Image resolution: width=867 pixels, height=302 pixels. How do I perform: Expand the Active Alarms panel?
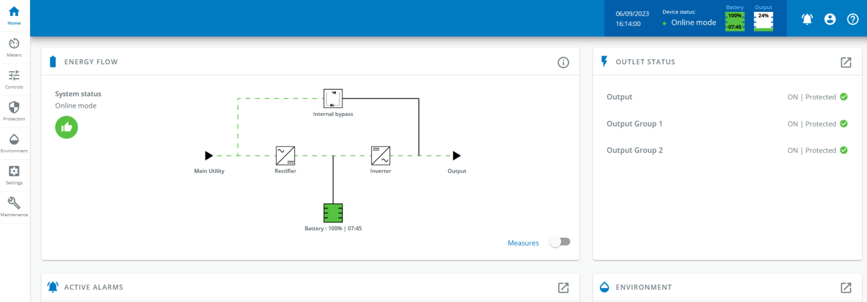[x=563, y=287]
